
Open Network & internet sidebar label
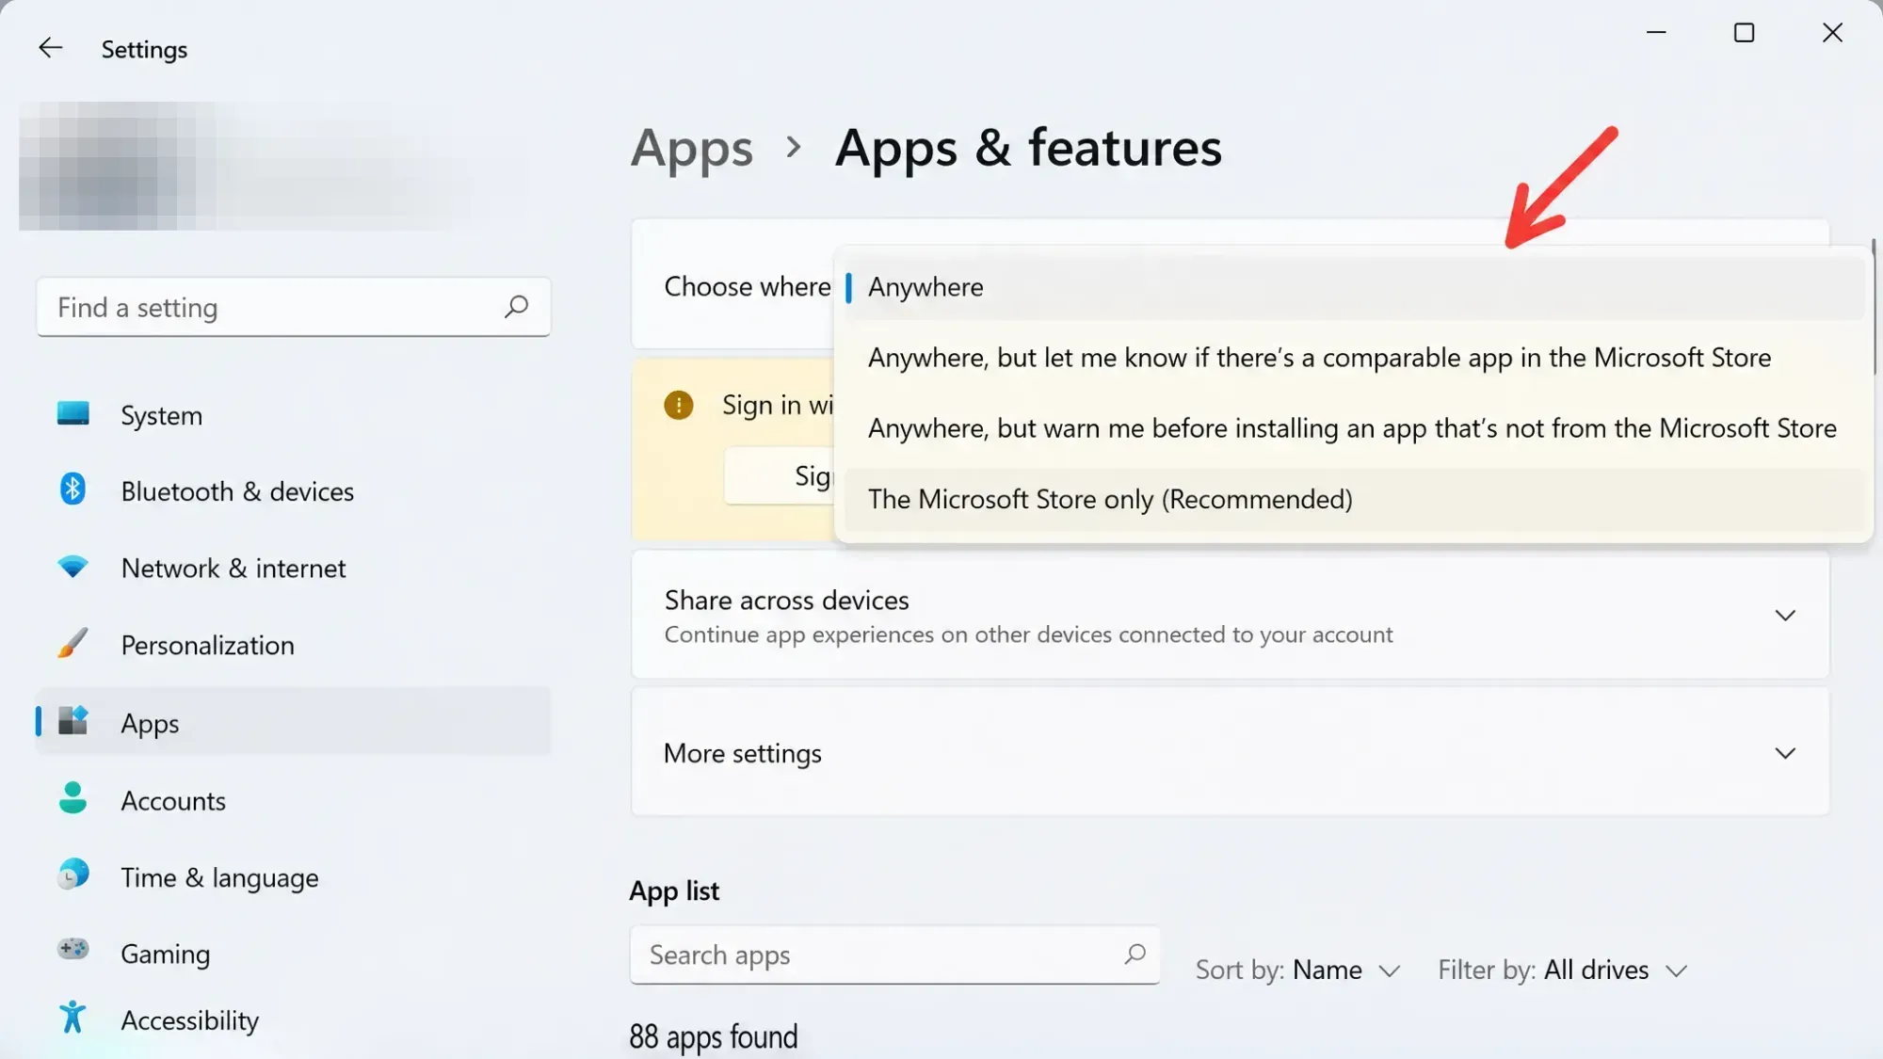(x=233, y=569)
